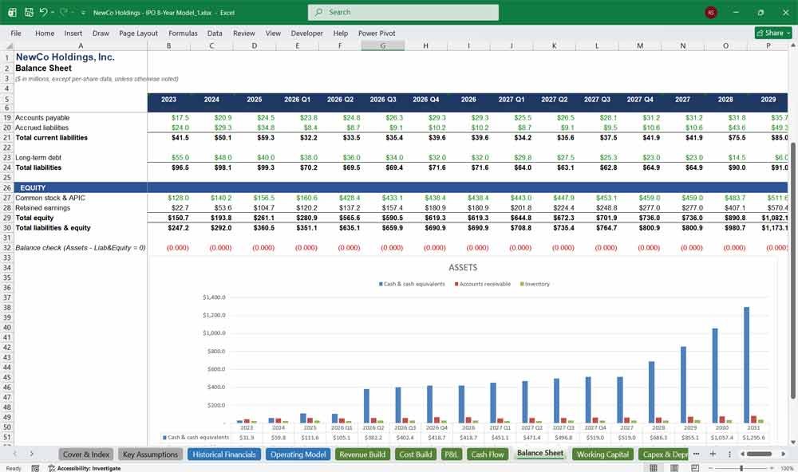Screen dimensions: 798x472
Task: Select the 2026 Q2 column heading cell
Action: click(x=340, y=100)
